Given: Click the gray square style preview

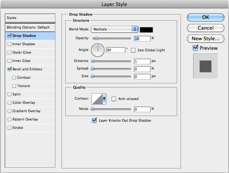Looking at the screenshot, I should click(x=205, y=66).
